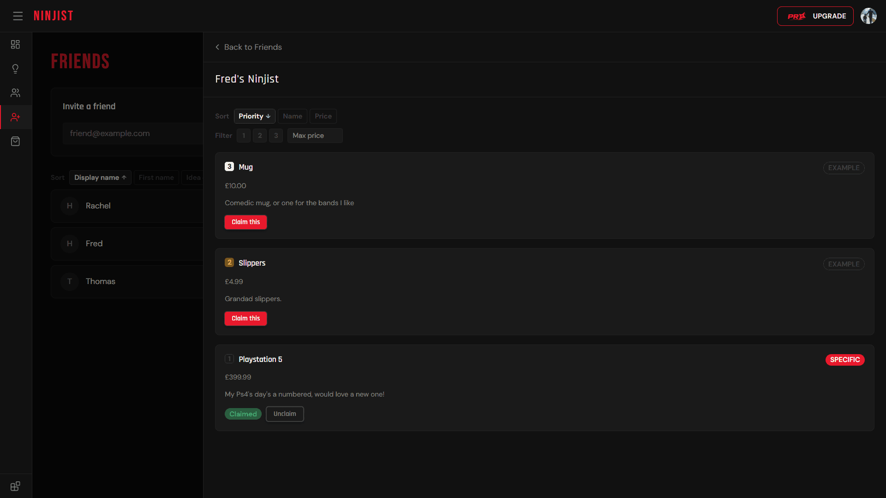The image size is (886, 498).
Task: Open Rachel in friends list
Action: (x=127, y=206)
